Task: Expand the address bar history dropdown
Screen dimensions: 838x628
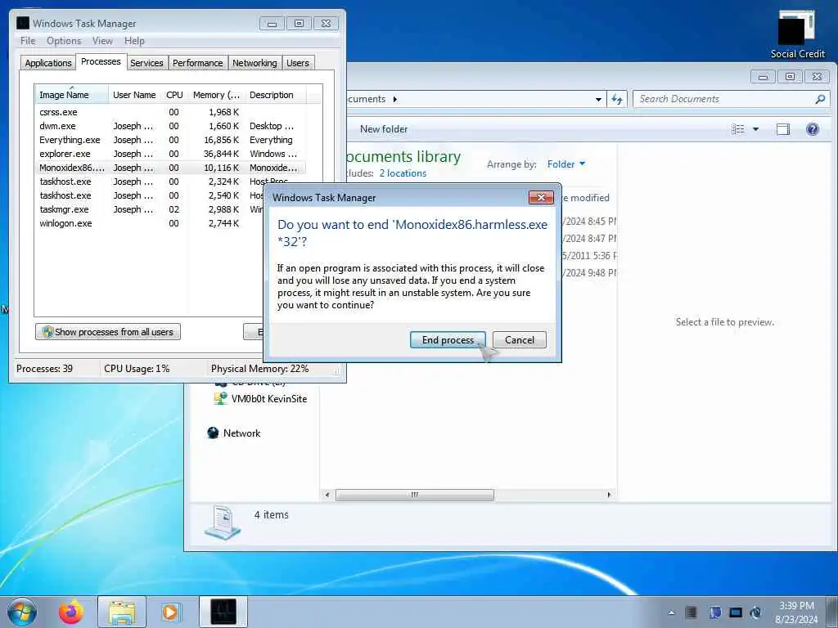Action: [x=598, y=99]
